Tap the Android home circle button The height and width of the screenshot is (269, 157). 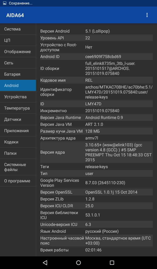click(78, 262)
